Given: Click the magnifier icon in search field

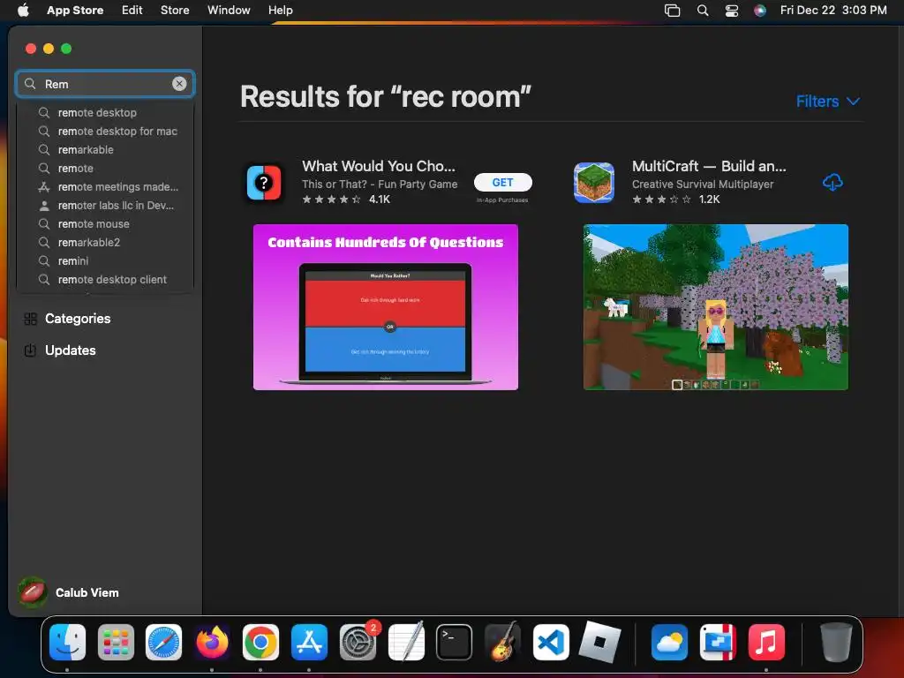Looking at the screenshot, I should point(31,84).
